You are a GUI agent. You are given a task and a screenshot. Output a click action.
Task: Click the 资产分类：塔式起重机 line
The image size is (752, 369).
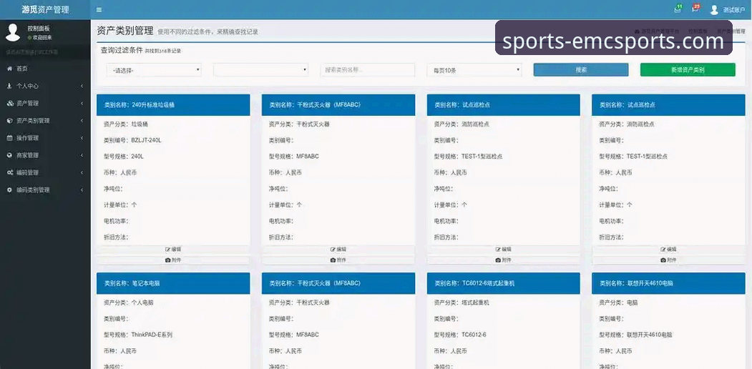click(462, 303)
